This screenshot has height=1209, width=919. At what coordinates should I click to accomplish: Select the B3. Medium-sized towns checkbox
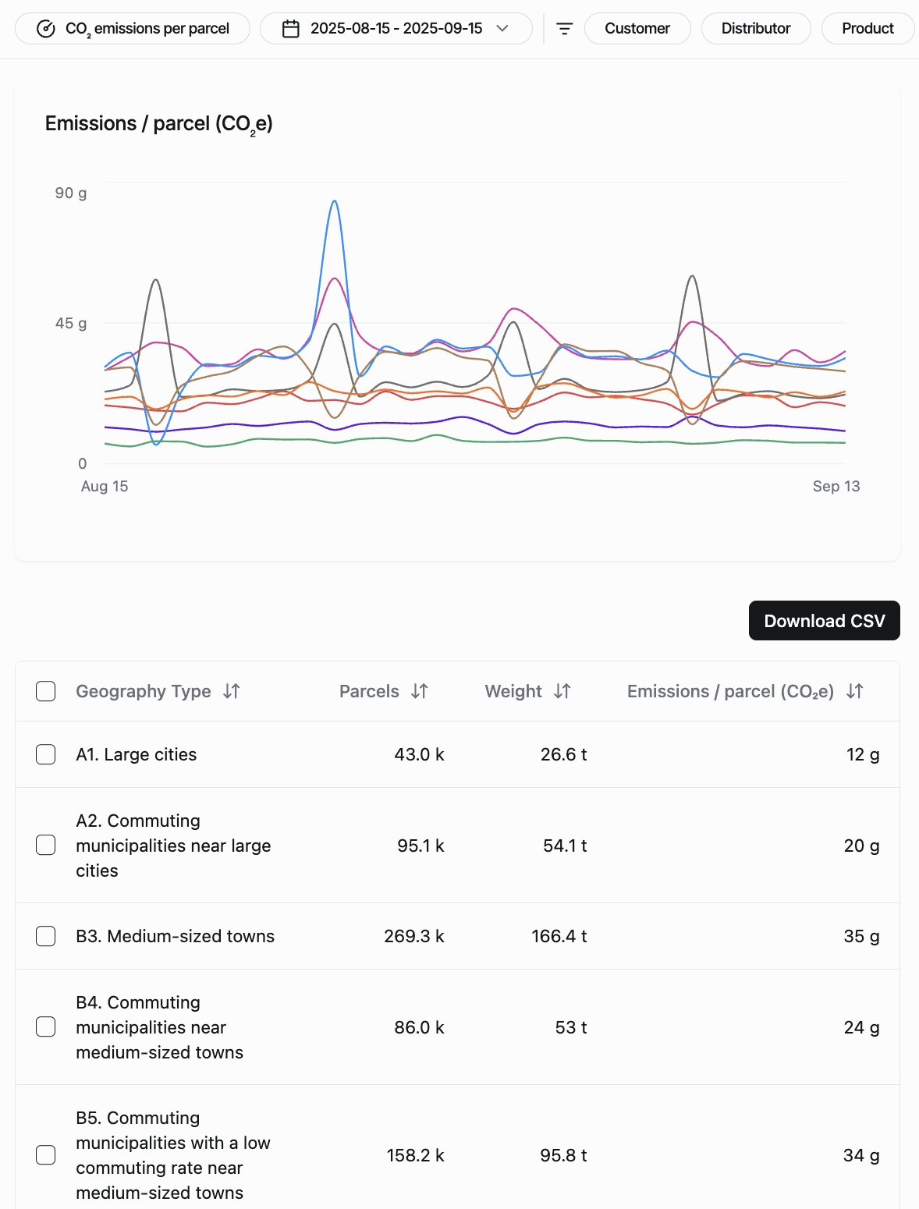[46, 936]
